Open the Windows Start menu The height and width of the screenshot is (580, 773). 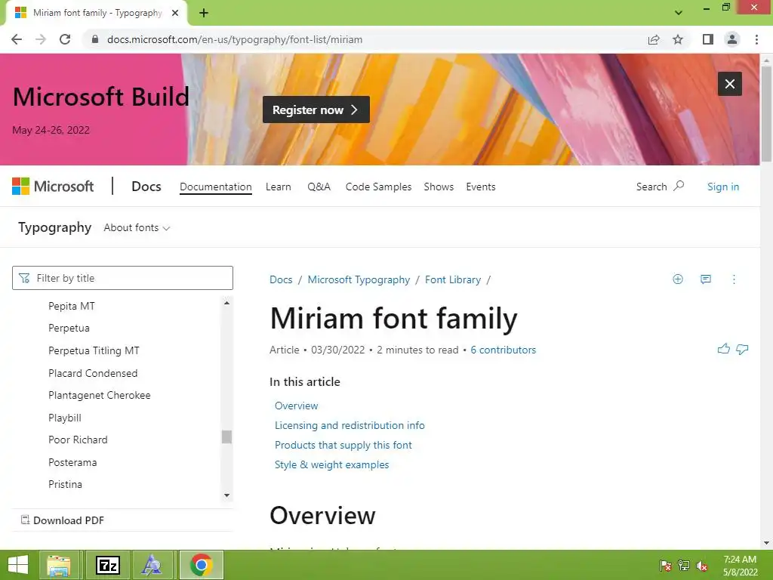pyautogui.click(x=18, y=565)
